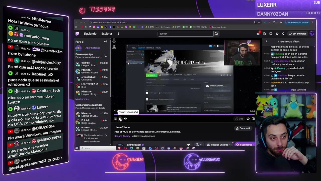Click the zoom magnifier icon in address bar

(x=255, y=22)
